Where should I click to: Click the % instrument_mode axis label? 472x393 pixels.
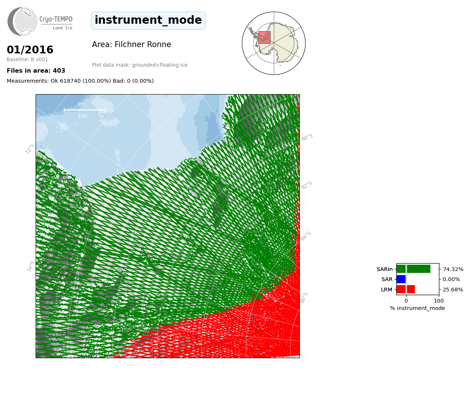pyautogui.click(x=417, y=308)
